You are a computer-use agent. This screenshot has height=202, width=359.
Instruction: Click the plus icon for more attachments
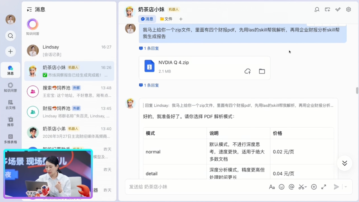click(314, 187)
